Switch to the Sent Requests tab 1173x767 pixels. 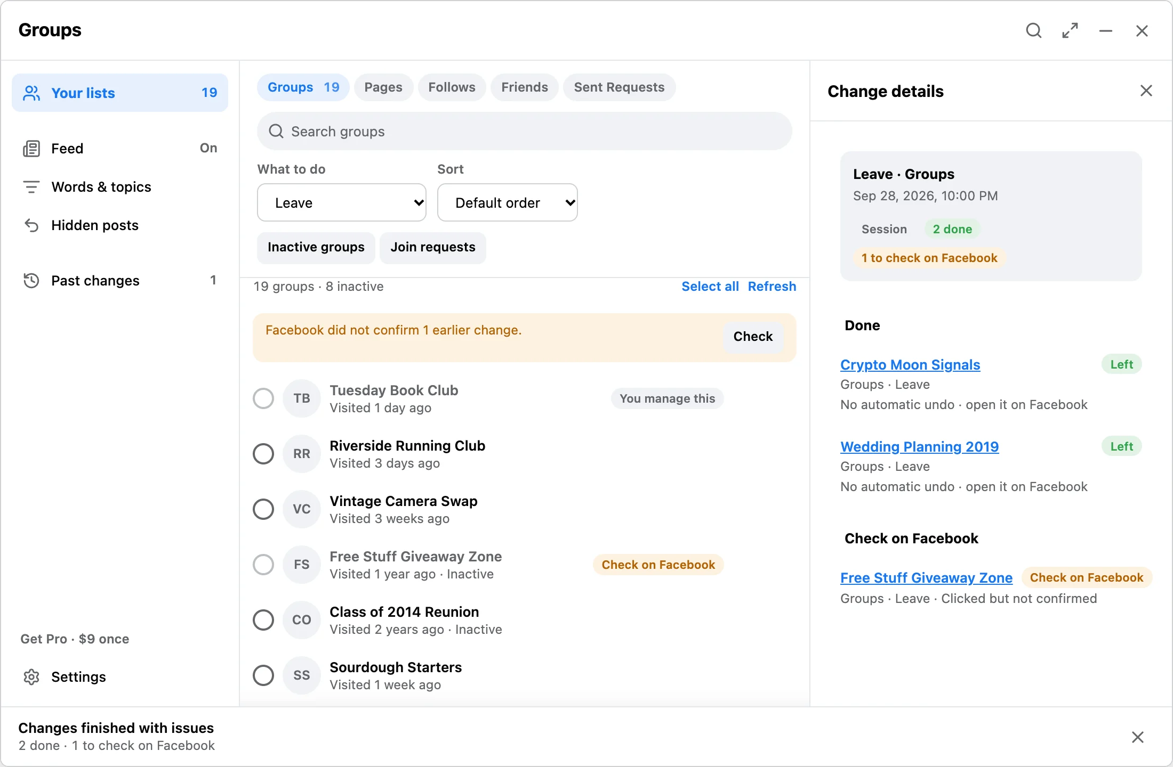619,87
